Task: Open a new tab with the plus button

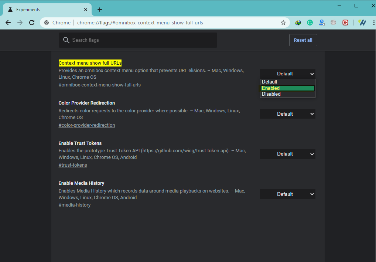Action: [100, 10]
